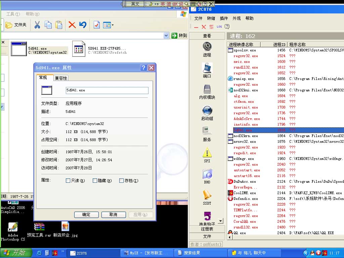The width and height of the screenshot is (344, 258).
Task: Open the Explorer views button dropdown arrow
Action: 113,25
